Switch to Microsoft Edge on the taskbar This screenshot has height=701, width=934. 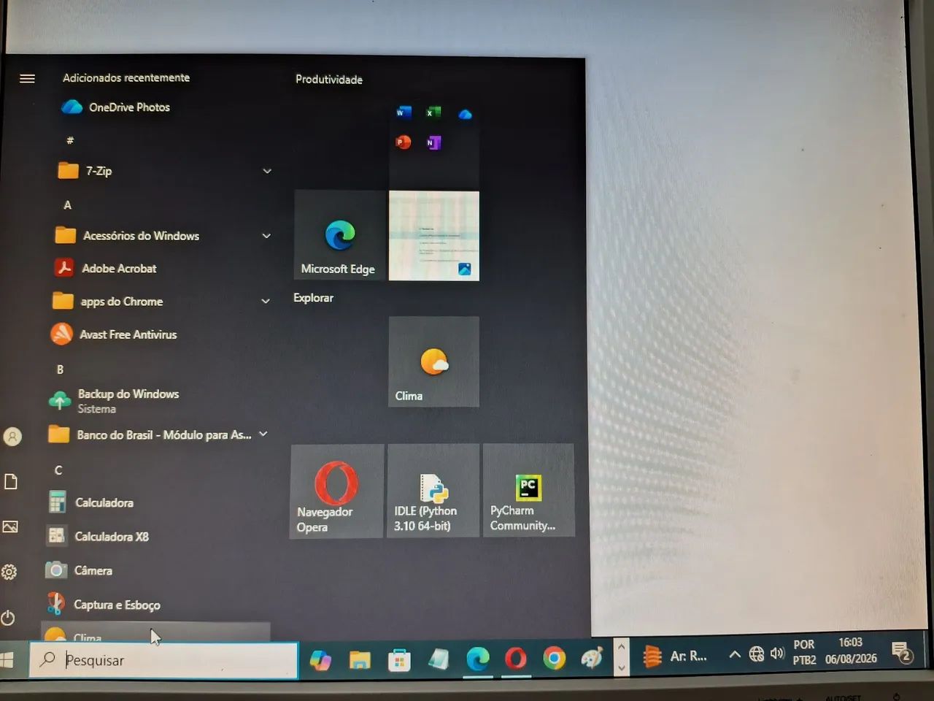coord(478,659)
